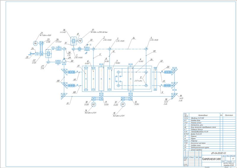Click callout number 33 chain tensioner label
Image resolution: width=237 pixels, height=168 pixels.
tap(91, 40)
